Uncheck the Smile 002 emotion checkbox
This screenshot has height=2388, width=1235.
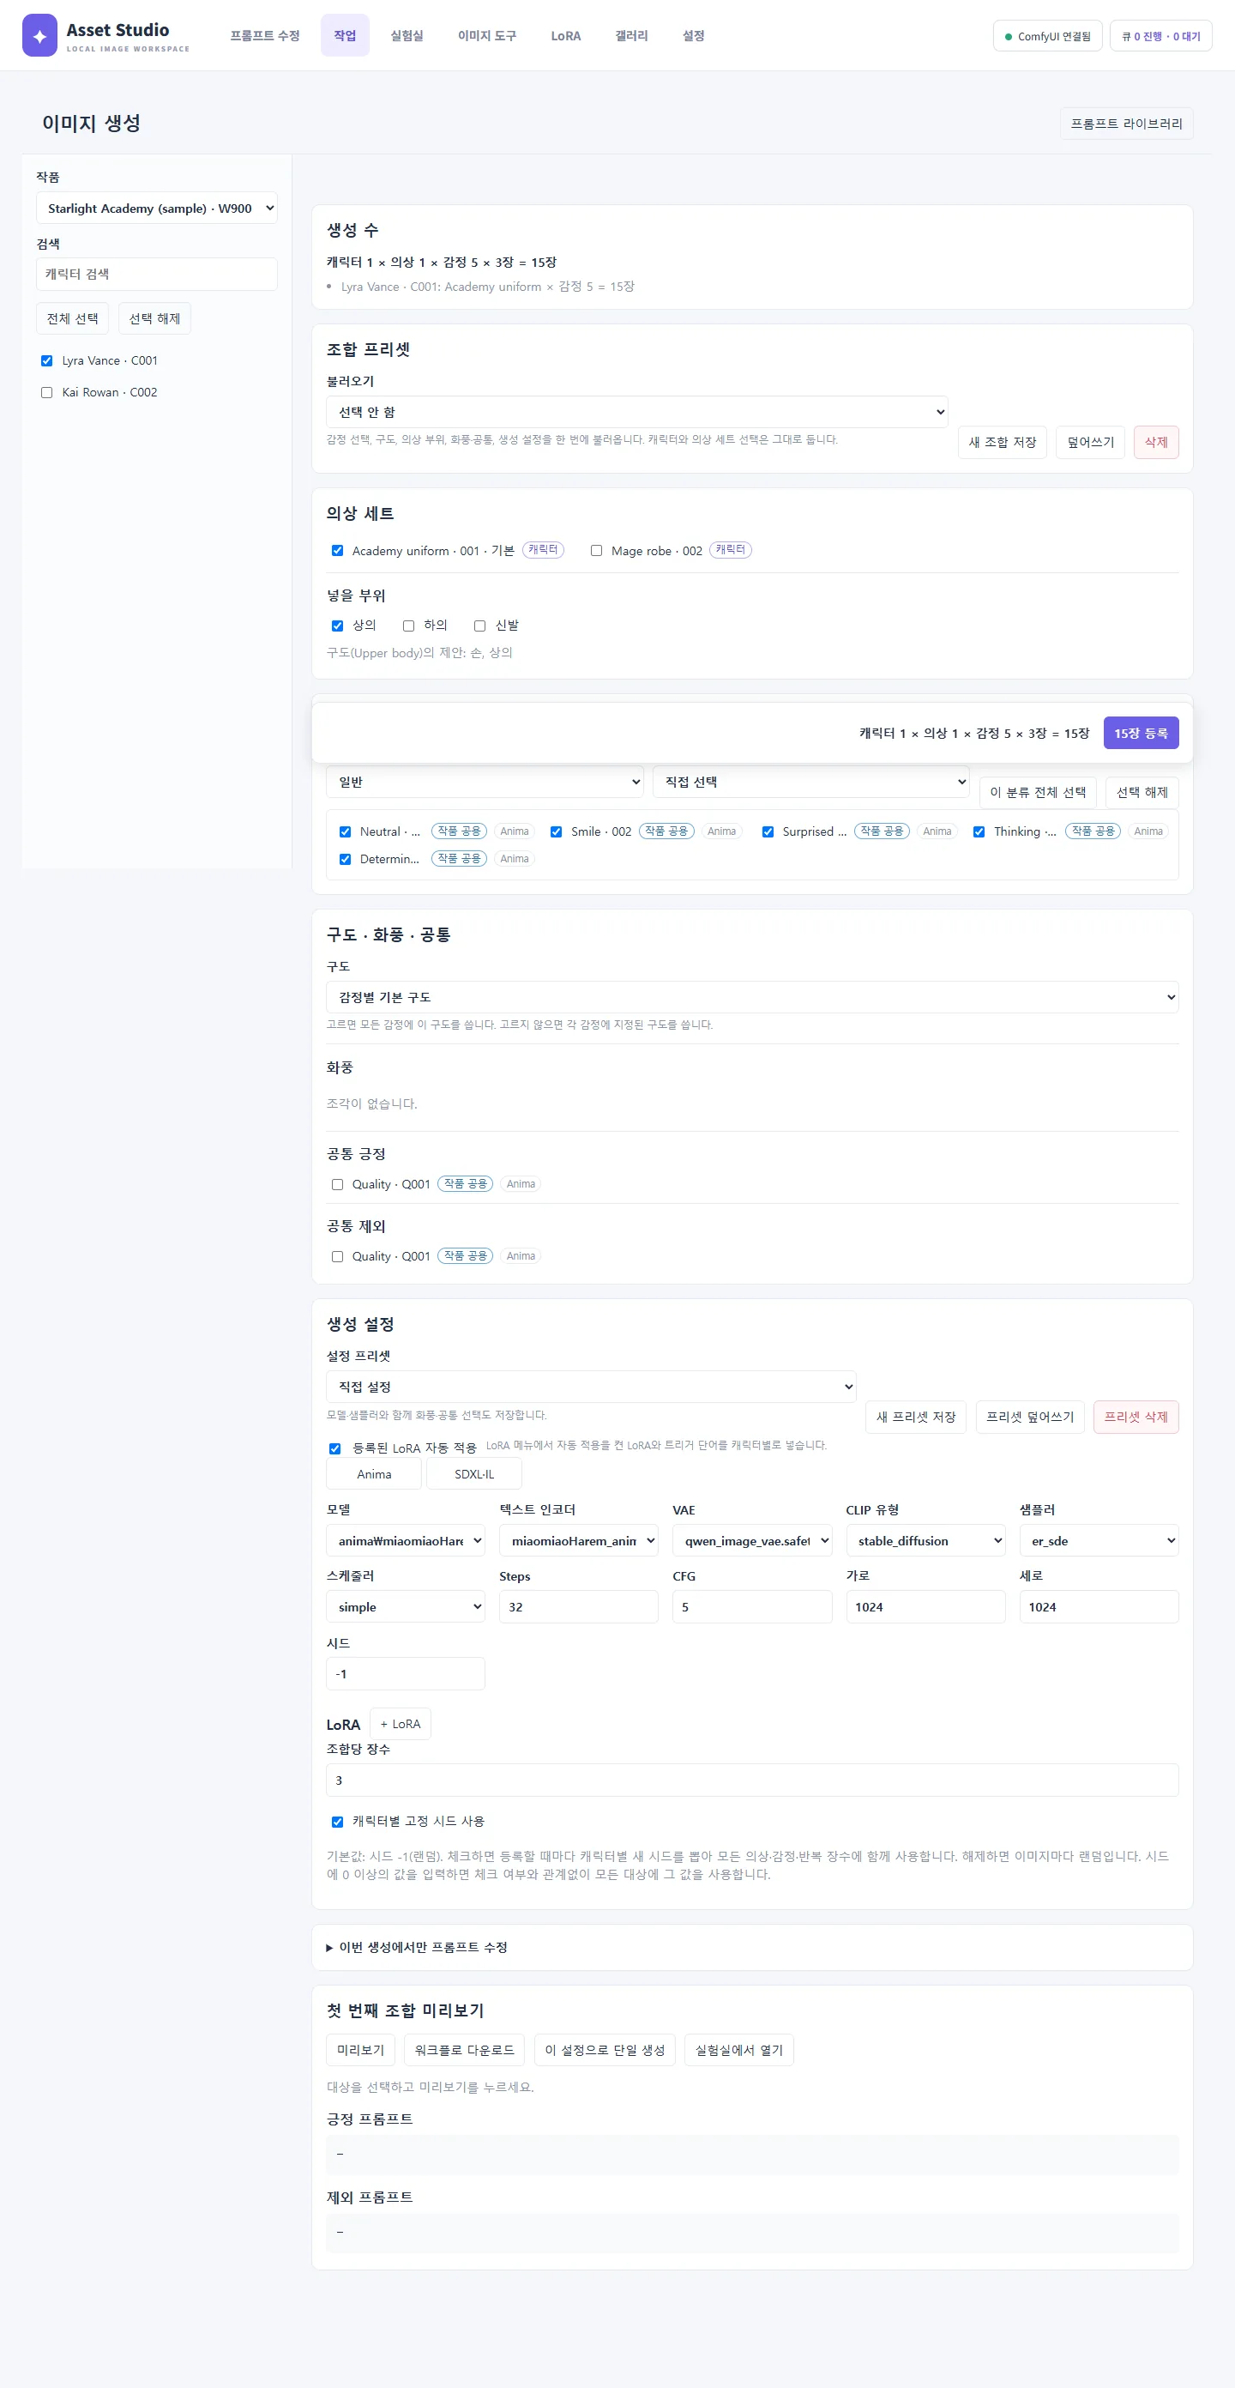click(556, 831)
